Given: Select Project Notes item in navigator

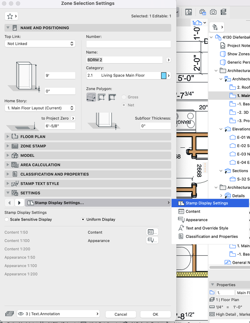Looking at the screenshot, I should (x=235, y=46).
